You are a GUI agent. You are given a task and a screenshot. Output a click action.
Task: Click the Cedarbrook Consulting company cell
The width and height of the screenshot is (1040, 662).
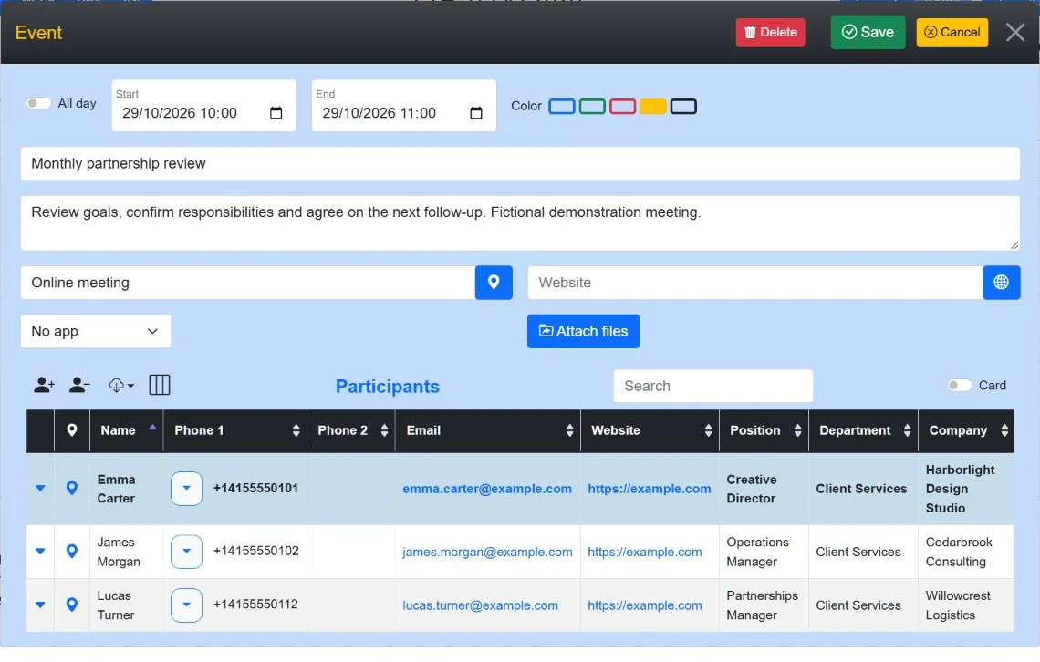(x=966, y=552)
